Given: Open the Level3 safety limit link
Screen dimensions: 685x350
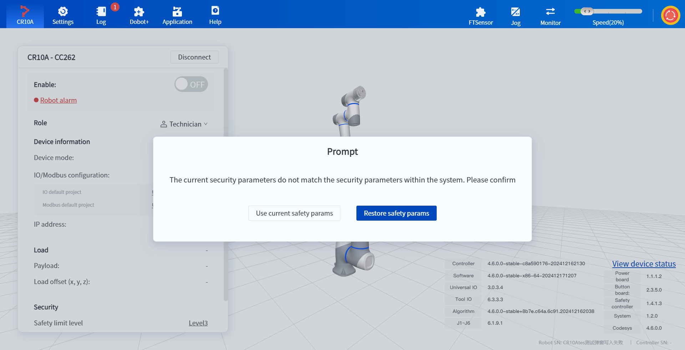Looking at the screenshot, I should [x=198, y=323].
